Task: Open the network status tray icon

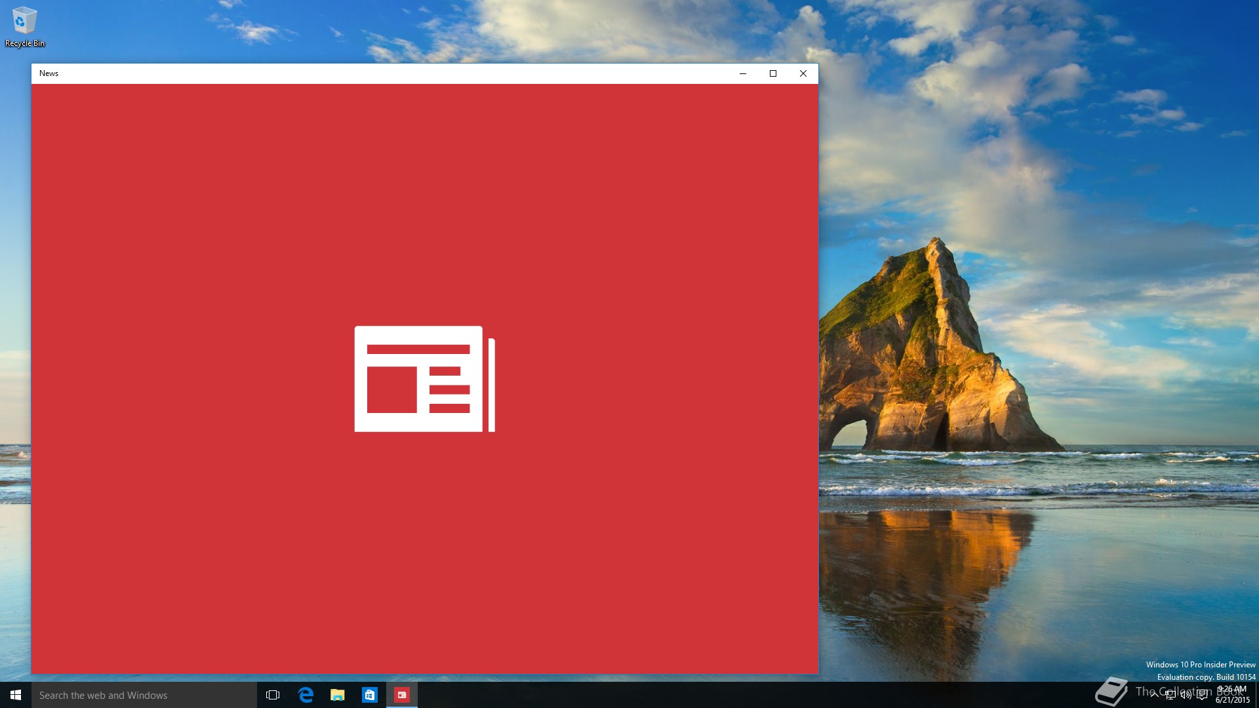Action: (x=1170, y=695)
